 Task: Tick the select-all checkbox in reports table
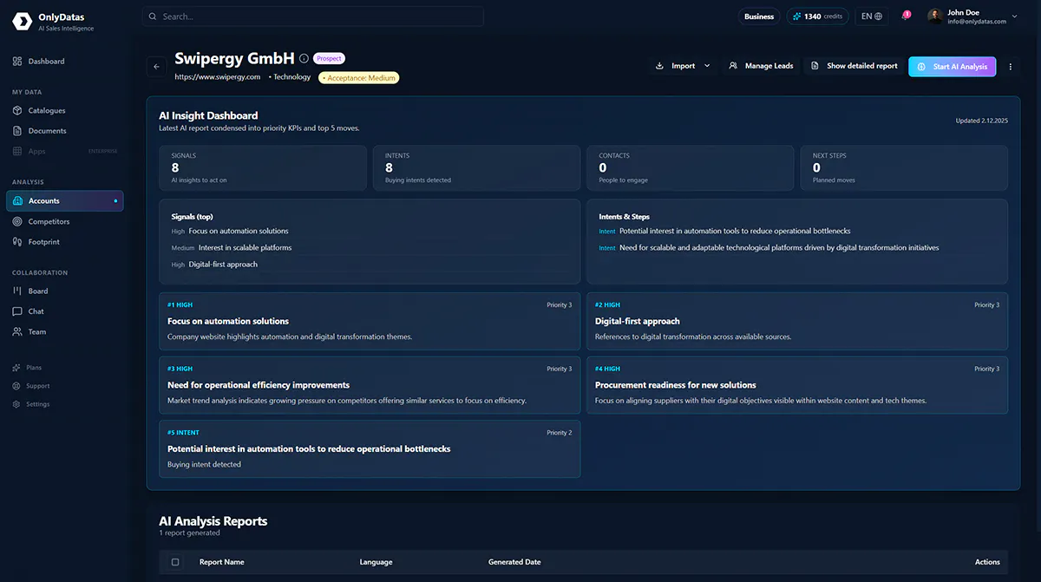[175, 562]
